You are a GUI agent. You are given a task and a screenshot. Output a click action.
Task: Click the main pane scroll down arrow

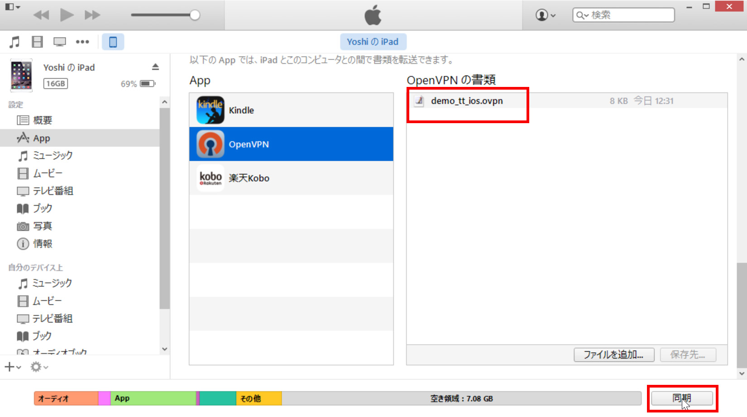(x=742, y=374)
